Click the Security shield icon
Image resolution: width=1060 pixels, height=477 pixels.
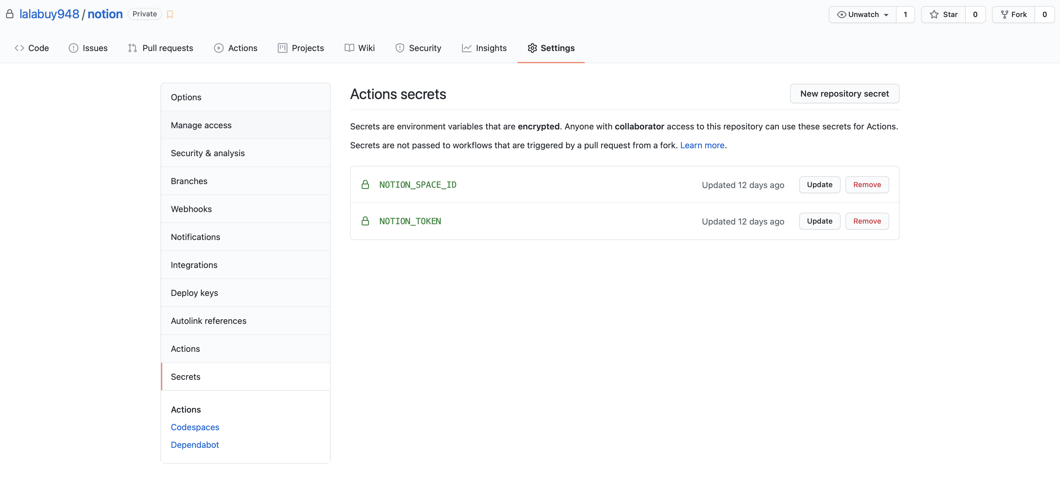(x=400, y=48)
